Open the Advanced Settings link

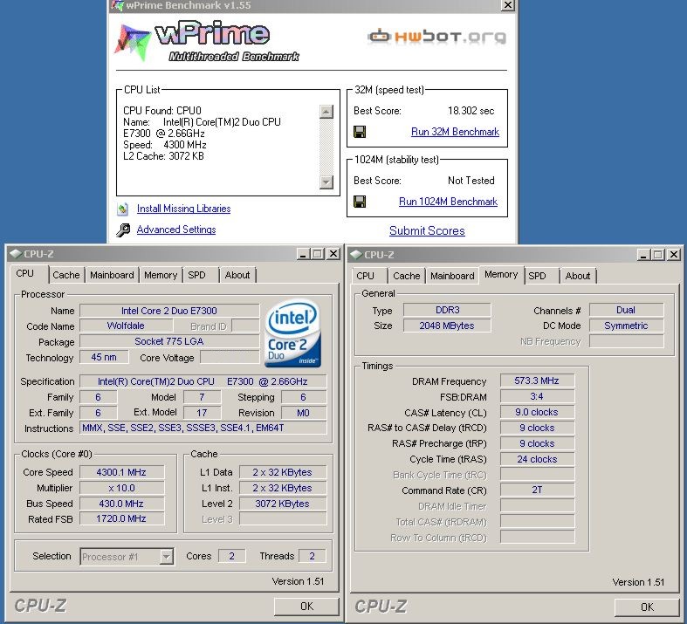coord(176,230)
